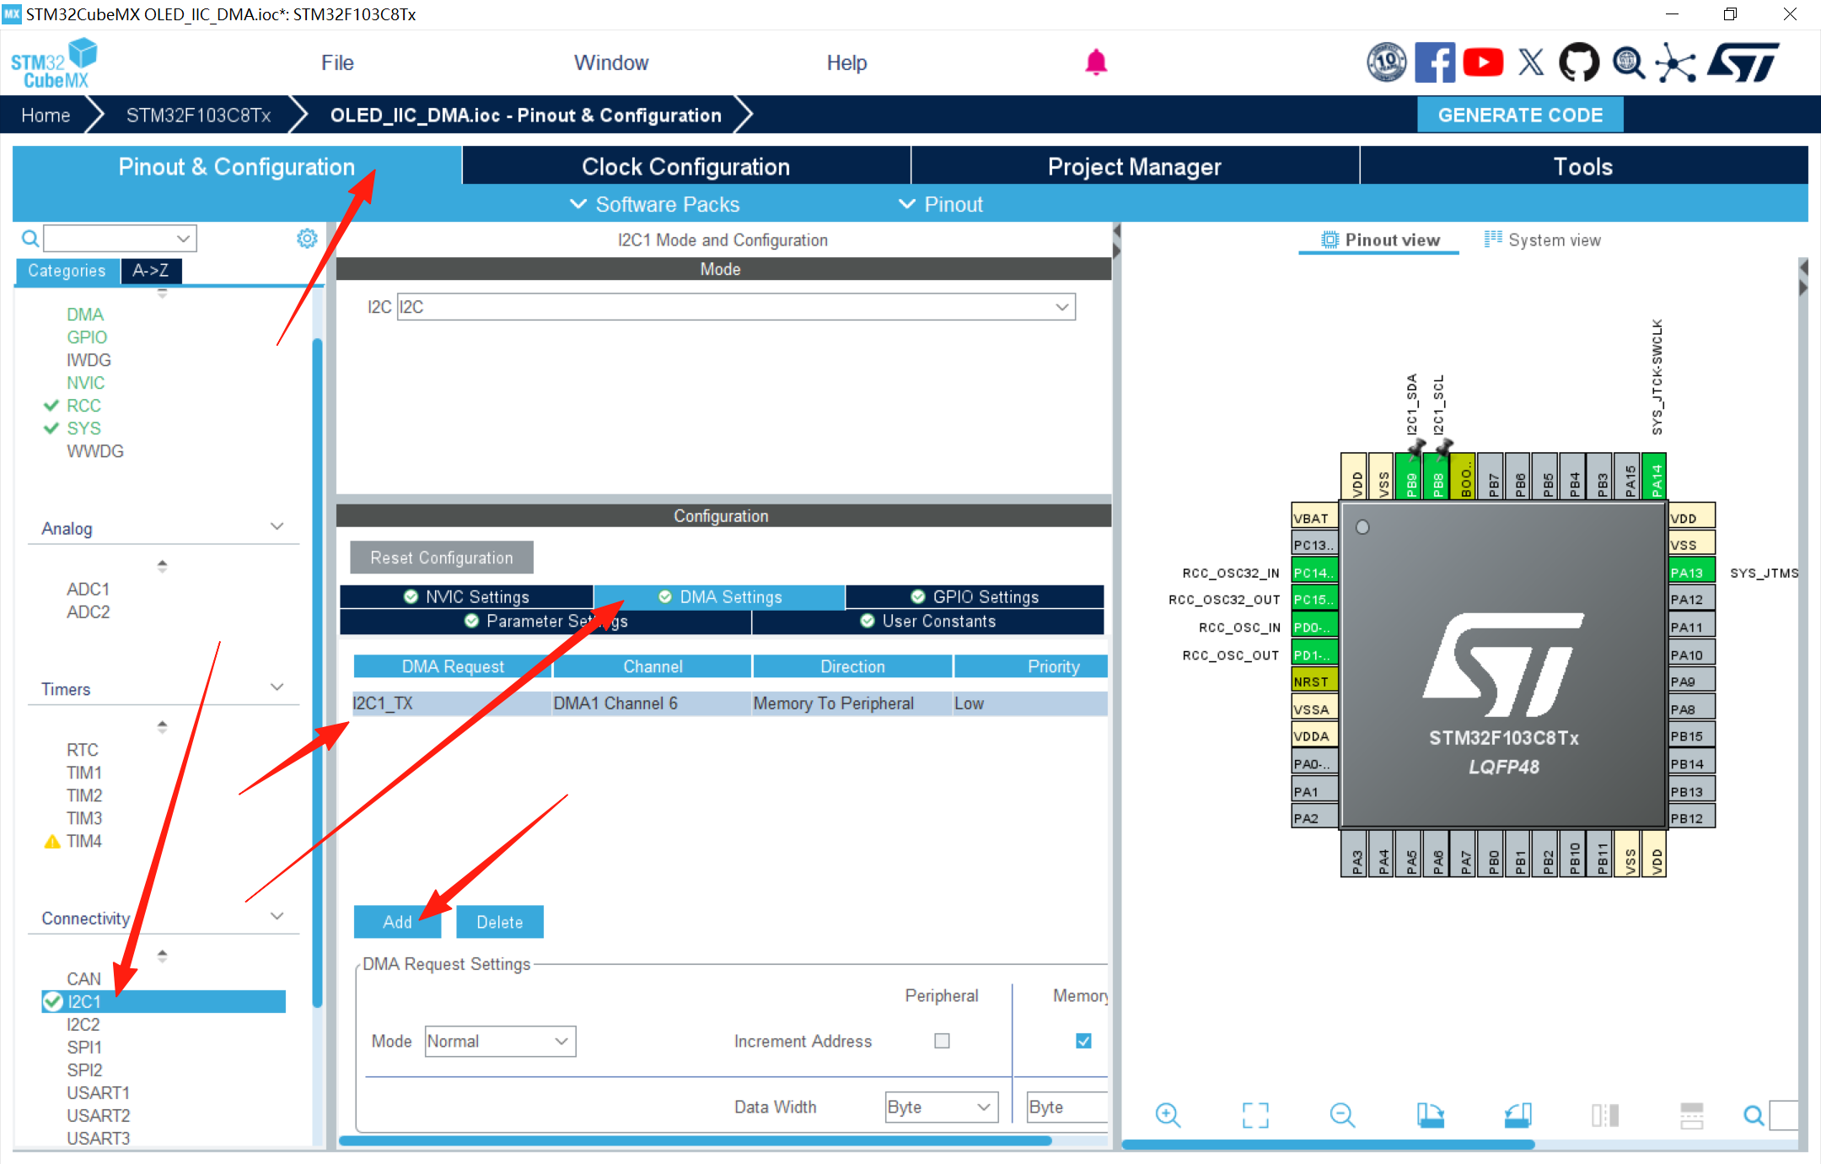Select pin PA13 on the chip diagram
This screenshot has height=1164, width=1821.
coord(1690,571)
